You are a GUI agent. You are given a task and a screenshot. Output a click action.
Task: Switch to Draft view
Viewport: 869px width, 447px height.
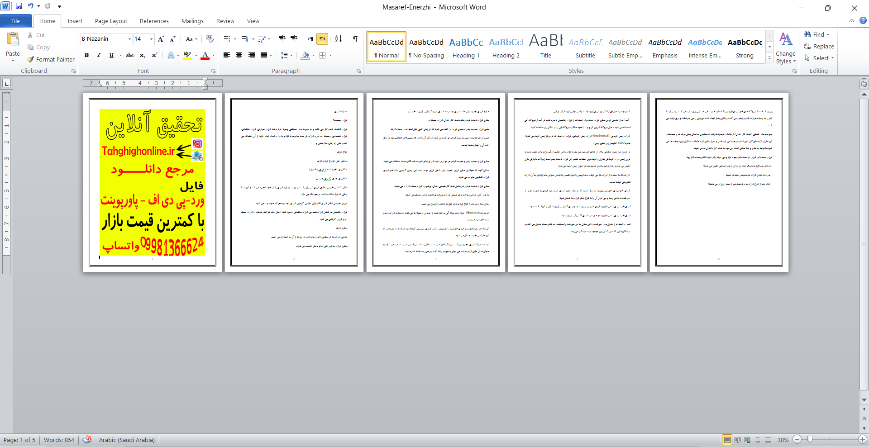768,440
